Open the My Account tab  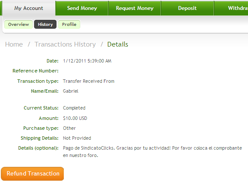28,8
